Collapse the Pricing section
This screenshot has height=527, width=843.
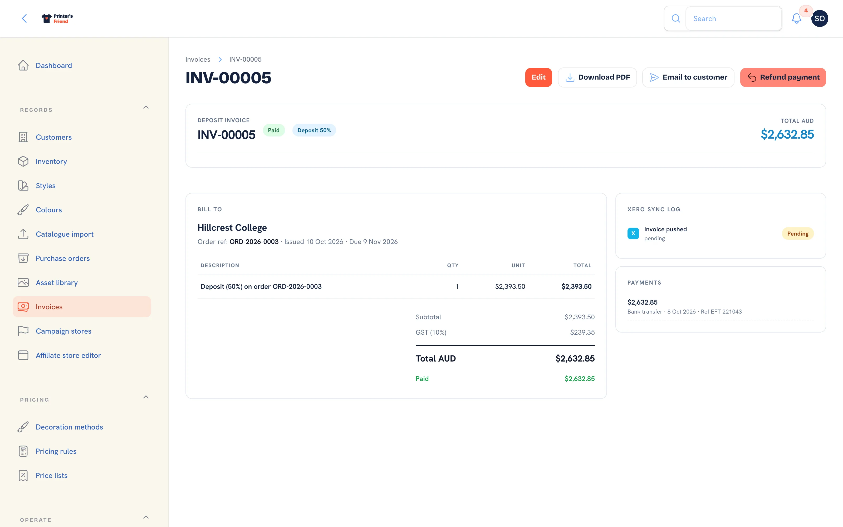(146, 397)
